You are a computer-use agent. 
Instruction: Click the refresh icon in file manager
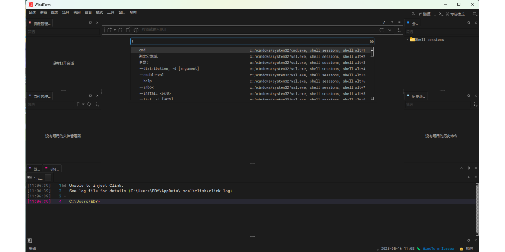(89, 104)
